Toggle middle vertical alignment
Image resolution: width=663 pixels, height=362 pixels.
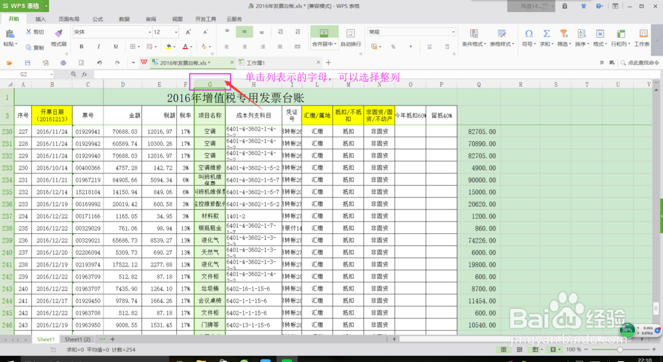pyautogui.click(x=245, y=32)
